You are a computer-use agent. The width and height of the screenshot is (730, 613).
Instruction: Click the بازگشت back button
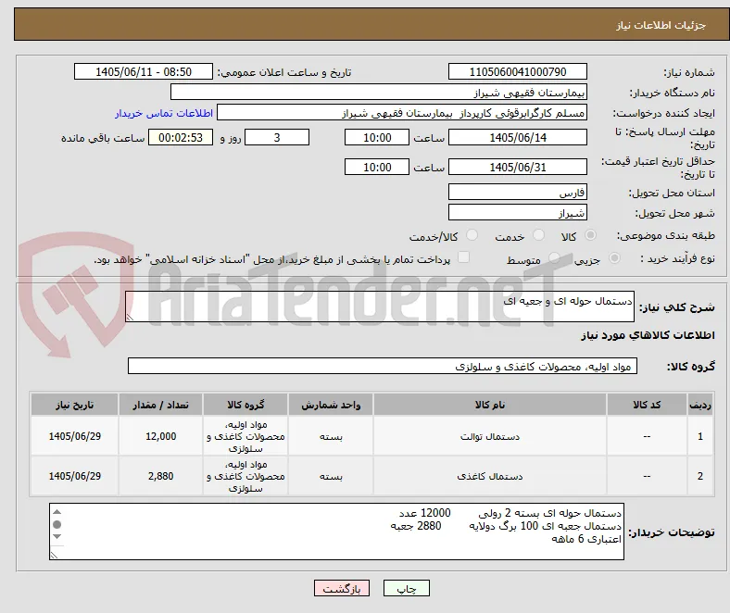click(342, 588)
